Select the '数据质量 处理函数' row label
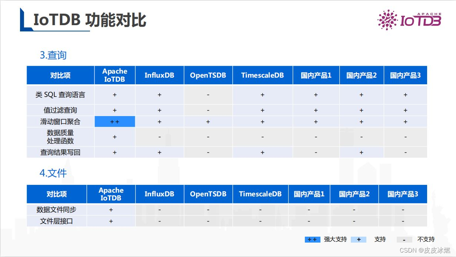This screenshot has height=257, width=456. 60,137
